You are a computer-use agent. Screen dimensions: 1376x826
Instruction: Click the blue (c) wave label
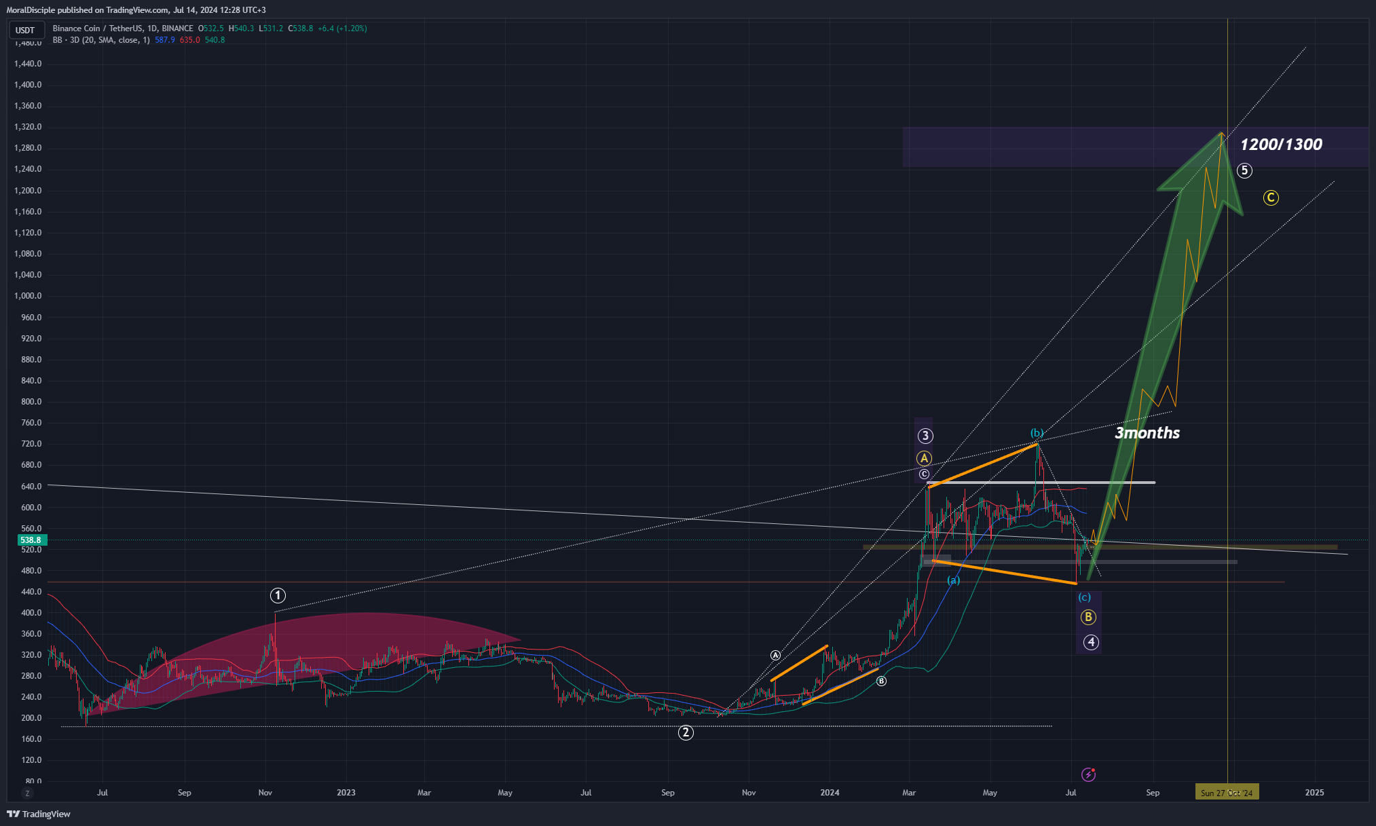[x=1085, y=597]
